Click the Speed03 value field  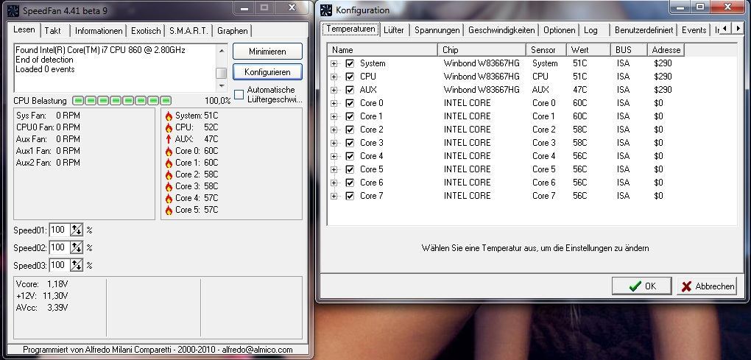(60, 265)
